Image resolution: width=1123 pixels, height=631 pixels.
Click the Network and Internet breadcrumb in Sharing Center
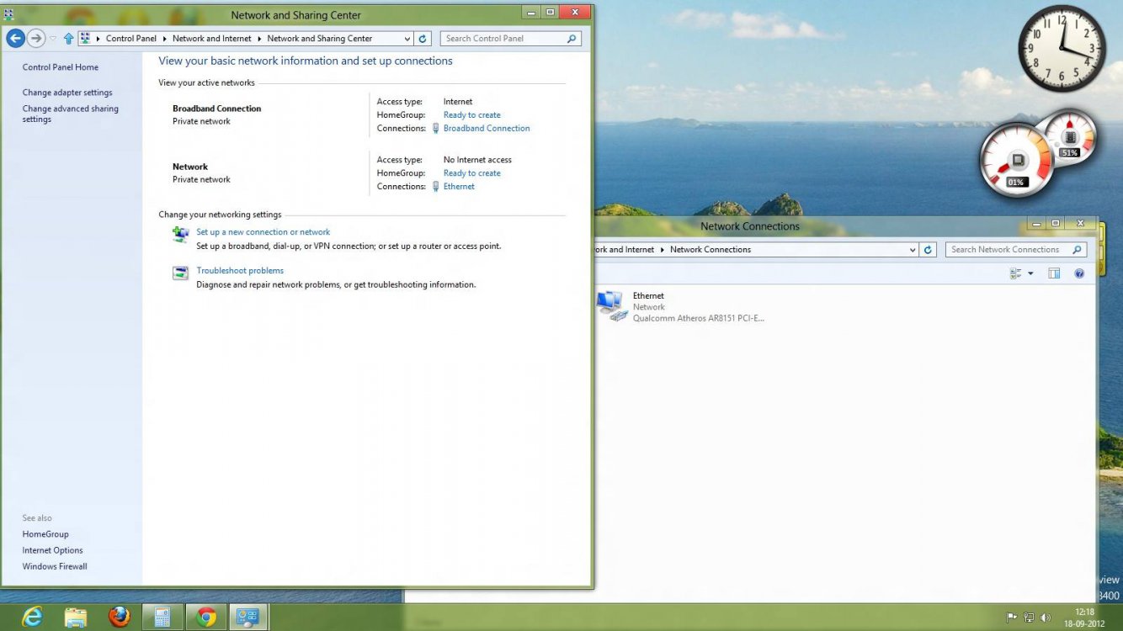tap(212, 39)
